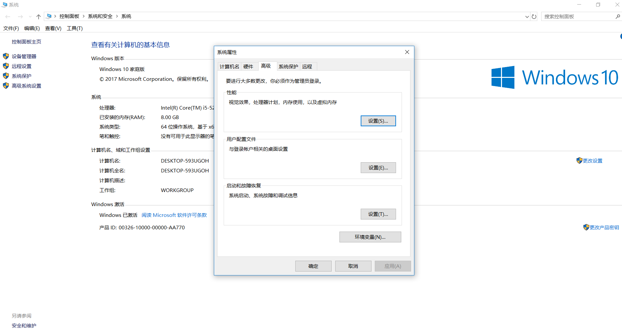
Task: Click the 系统和安全 breadcrumb
Action: [100, 16]
